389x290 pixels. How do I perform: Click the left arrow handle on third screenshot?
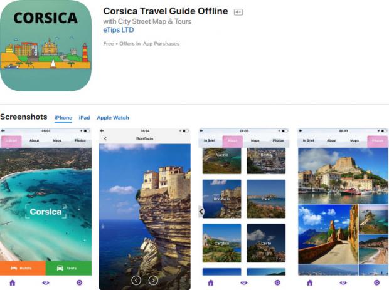coord(201,212)
